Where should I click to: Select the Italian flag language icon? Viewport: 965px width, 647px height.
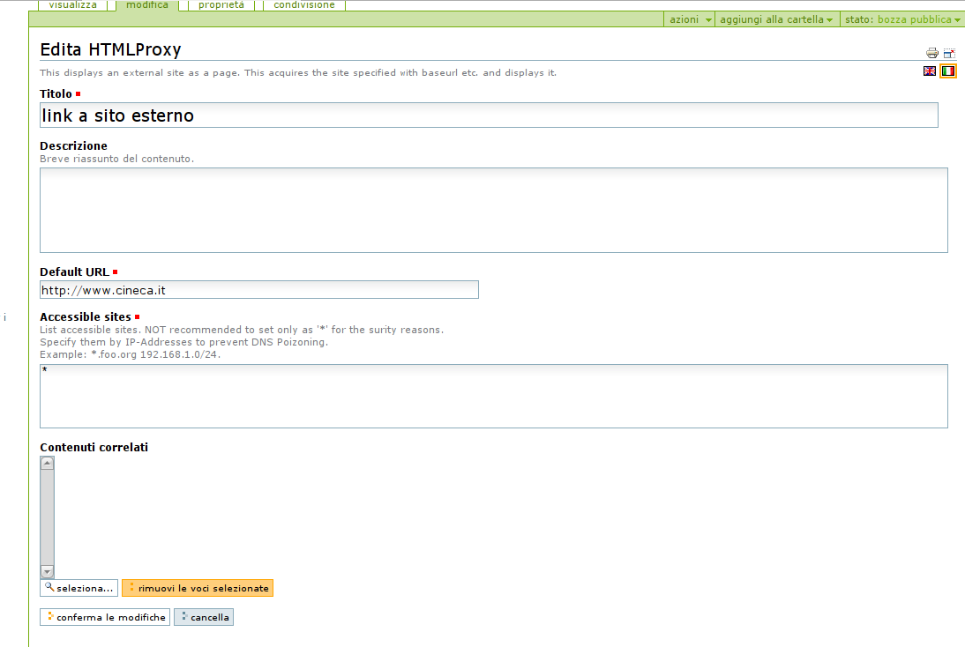tap(948, 71)
